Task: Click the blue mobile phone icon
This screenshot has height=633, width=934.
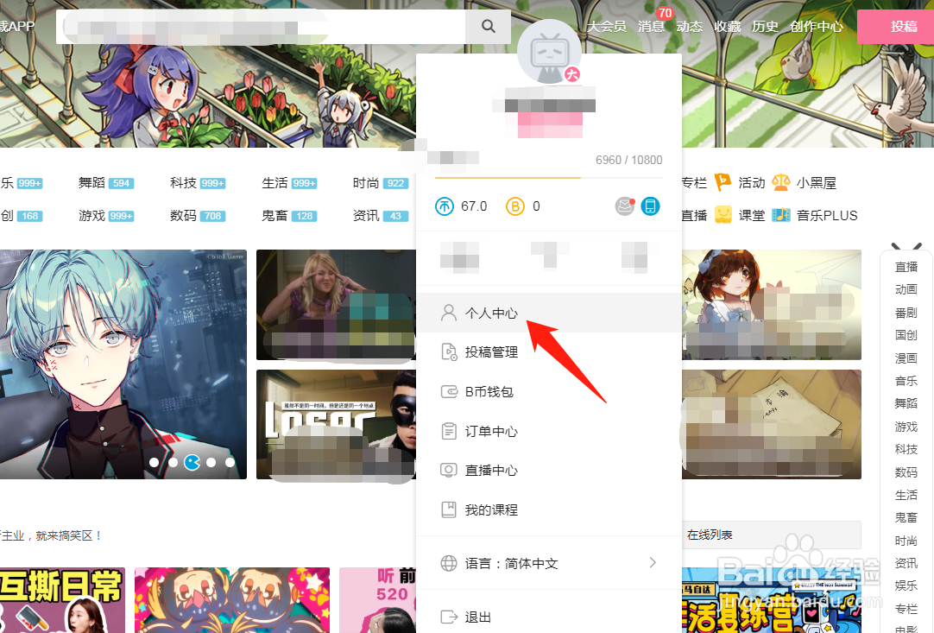Action: coord(650,206)
